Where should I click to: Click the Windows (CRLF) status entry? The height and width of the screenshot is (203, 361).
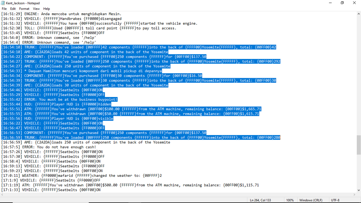(x=311, y=200)
